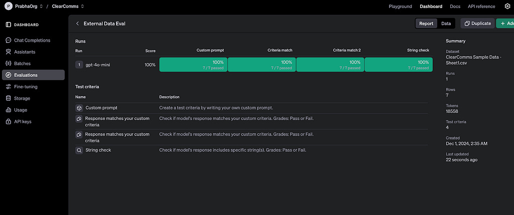Click the PrabhaOrg avatar icon

point(9,6)
